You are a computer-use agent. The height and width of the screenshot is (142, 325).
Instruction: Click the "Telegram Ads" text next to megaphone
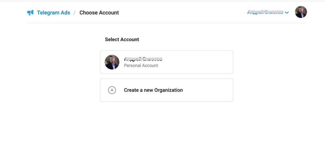53,13
